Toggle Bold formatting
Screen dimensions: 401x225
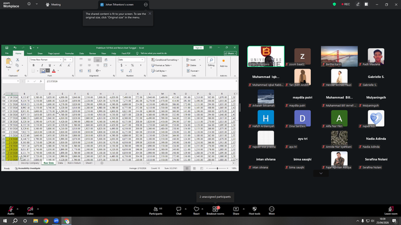coord(33,65)
